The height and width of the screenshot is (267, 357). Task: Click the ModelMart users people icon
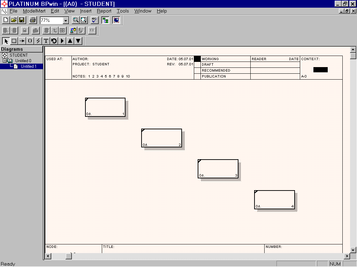[x=92, y=31]
